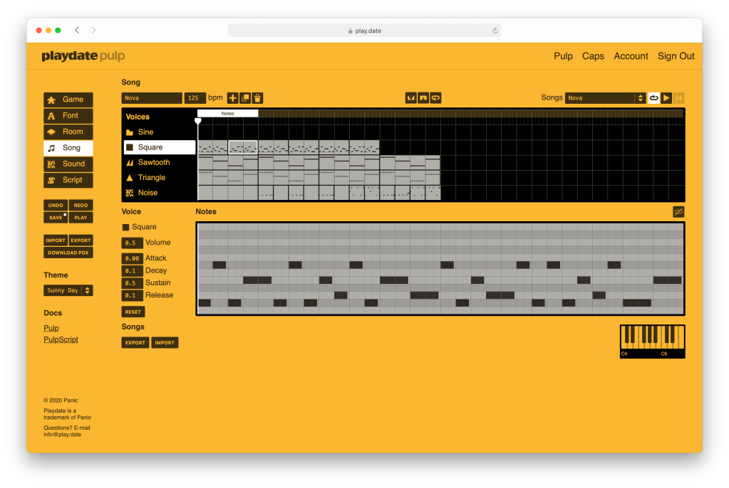Click the Volume value field
The height and width of the screenshot is (488, 729).
[x=132, y=243]
